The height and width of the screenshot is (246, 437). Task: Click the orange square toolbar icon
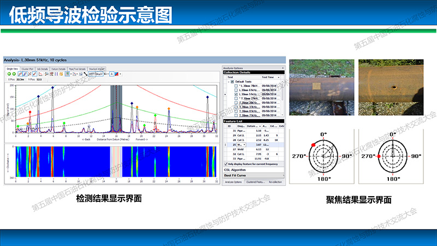coord(61,74)
